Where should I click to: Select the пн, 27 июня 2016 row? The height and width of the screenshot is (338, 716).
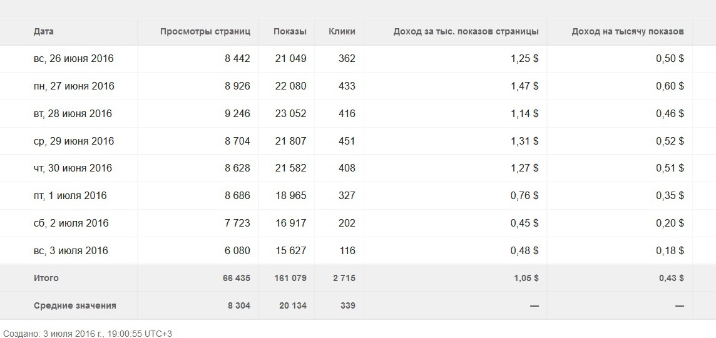pyautogui.click(x=358, y=86)
